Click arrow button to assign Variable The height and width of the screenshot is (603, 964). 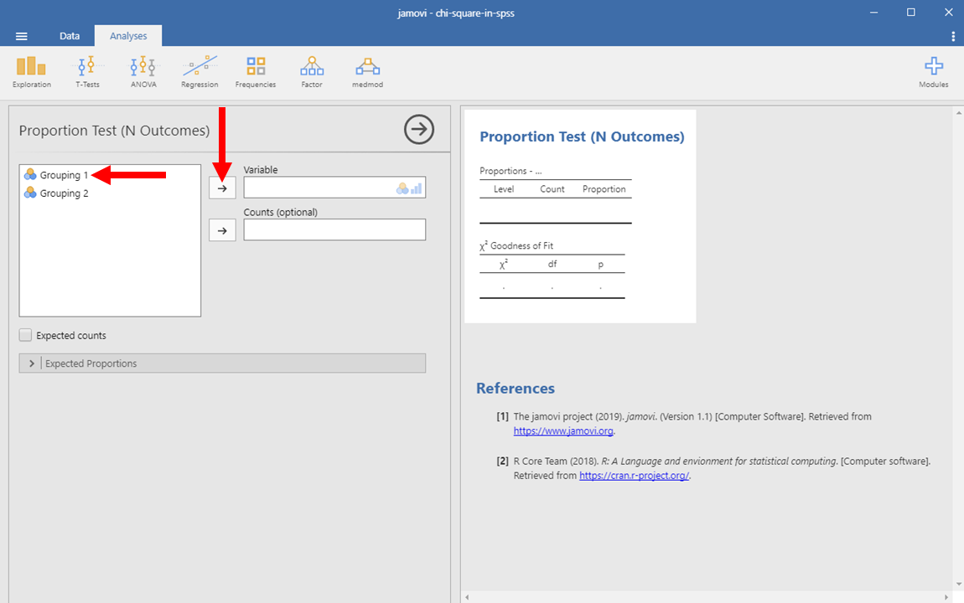point(222,188)
